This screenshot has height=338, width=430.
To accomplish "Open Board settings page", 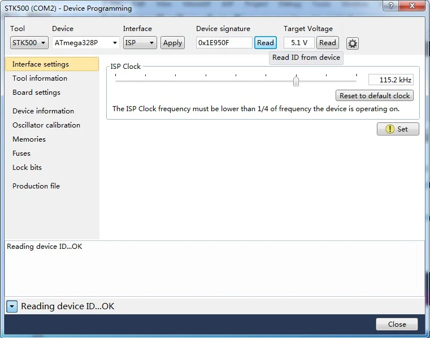I will (x=37, y=93).
